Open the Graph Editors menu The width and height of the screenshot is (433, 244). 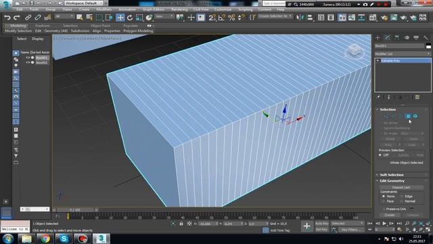click(x=154, y=9)
